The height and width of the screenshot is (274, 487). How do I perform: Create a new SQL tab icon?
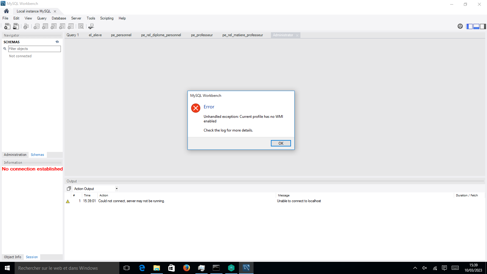(7, 26)
